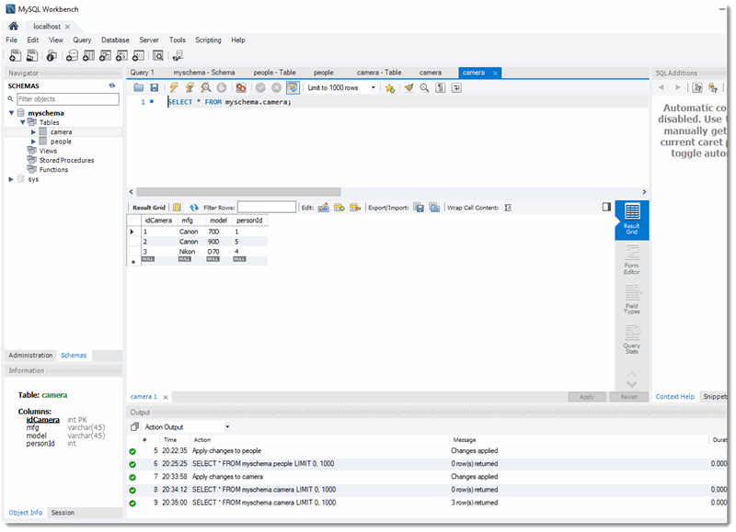Open Context Help tab link
Image resolution: width=736 pixels, height=532 pixels.
[675, 397]
